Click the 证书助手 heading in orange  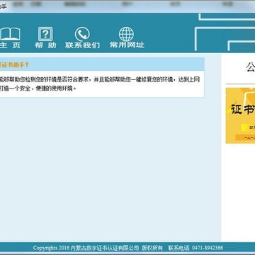coord(14,64)
